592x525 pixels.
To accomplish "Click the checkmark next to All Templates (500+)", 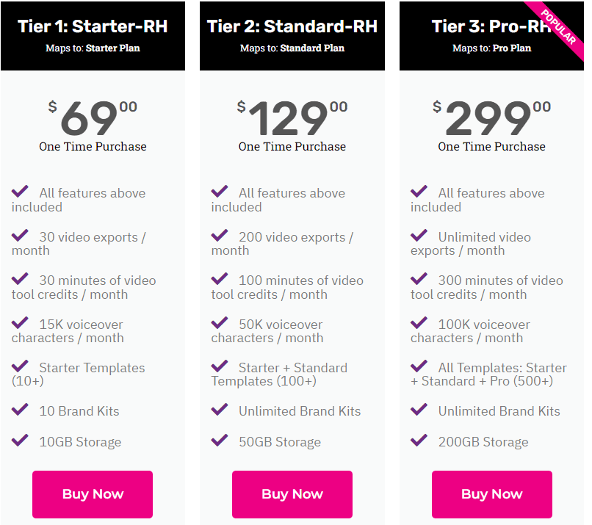I will coord(419,366).
